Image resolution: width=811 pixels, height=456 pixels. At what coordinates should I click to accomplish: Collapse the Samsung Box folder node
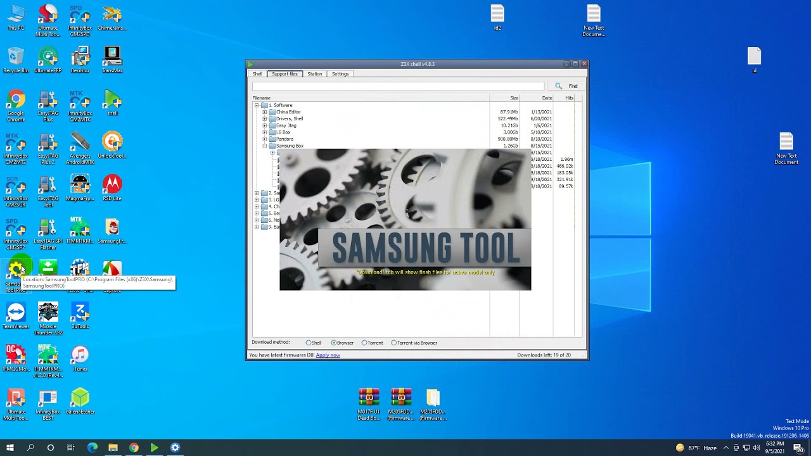point(265,146)
